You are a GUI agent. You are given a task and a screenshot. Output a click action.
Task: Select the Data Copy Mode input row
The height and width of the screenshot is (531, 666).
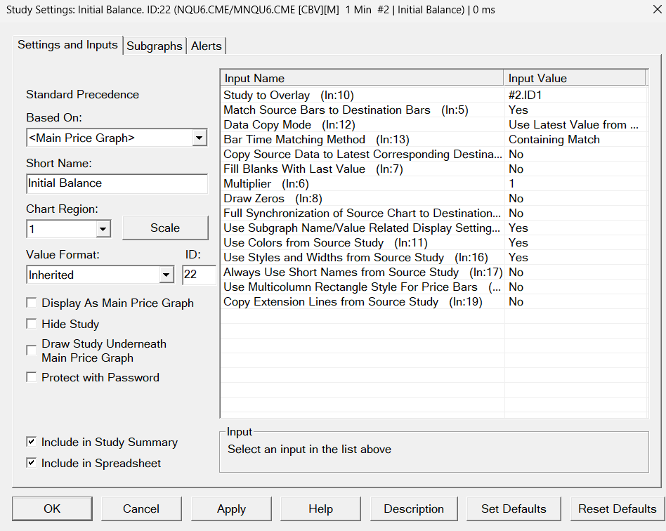pyautogui.click(x=434, y=124)
